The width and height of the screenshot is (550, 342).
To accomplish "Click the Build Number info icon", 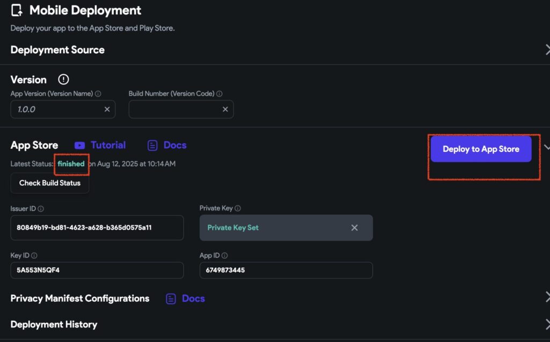I will pos(219,93).
